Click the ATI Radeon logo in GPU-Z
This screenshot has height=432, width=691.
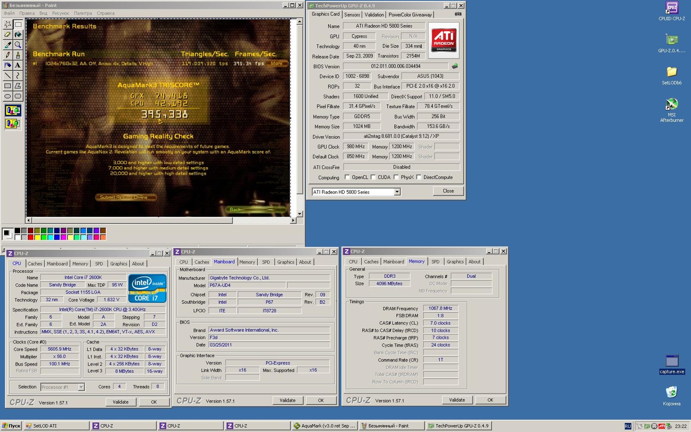[x=444, y=41]
